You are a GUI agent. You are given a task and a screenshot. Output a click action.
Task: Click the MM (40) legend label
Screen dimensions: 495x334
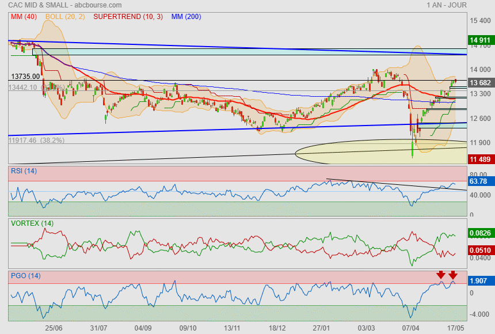24,17
